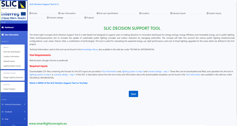The height and width of the screenshot is (126, 237).
Task: Click the Feedback folder icon in sidebar
Action: pos(3,112)
